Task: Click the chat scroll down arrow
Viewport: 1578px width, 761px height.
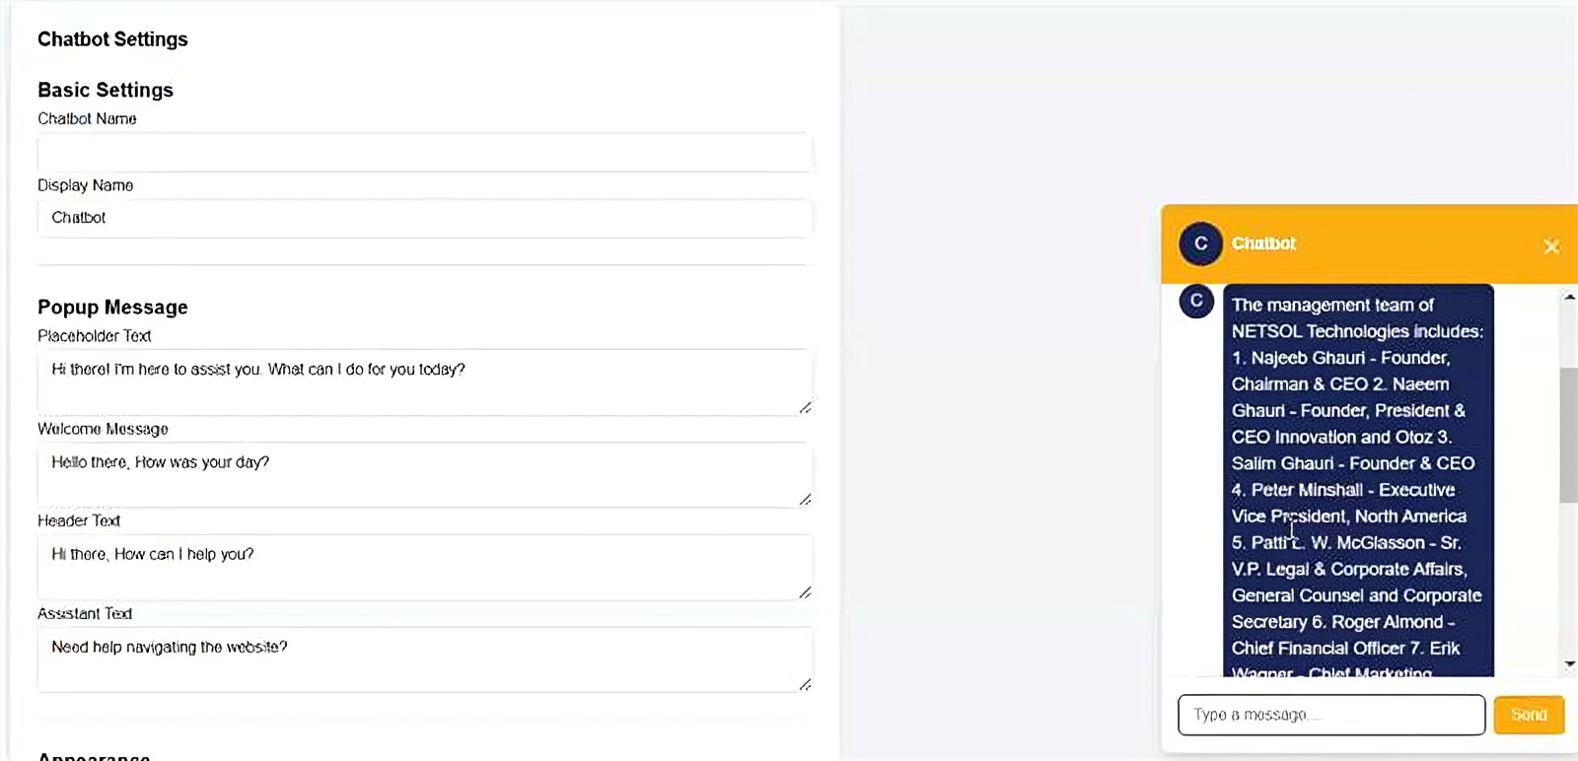Action: pyautogui.click(x=1569, y=664)
